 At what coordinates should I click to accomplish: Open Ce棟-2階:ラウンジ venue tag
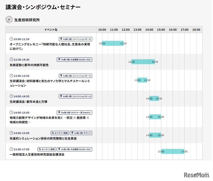[x=81, y=133]
